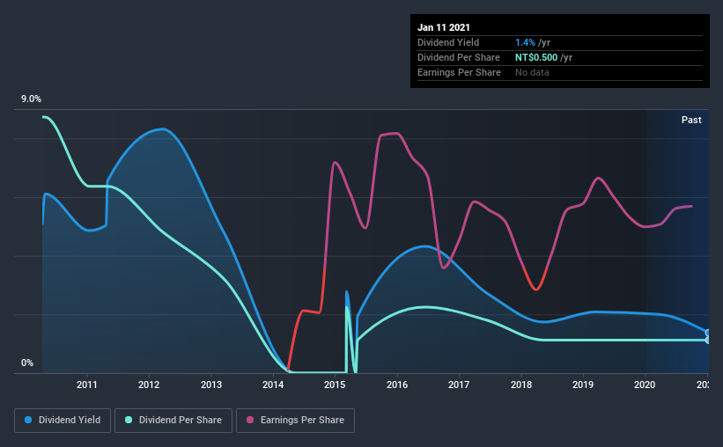Click the 2017 x-axis label
The image size is (723, 447).
pos(459,385)
